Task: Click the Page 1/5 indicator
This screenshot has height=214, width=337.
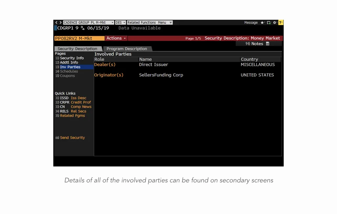Action: point(193,38)
